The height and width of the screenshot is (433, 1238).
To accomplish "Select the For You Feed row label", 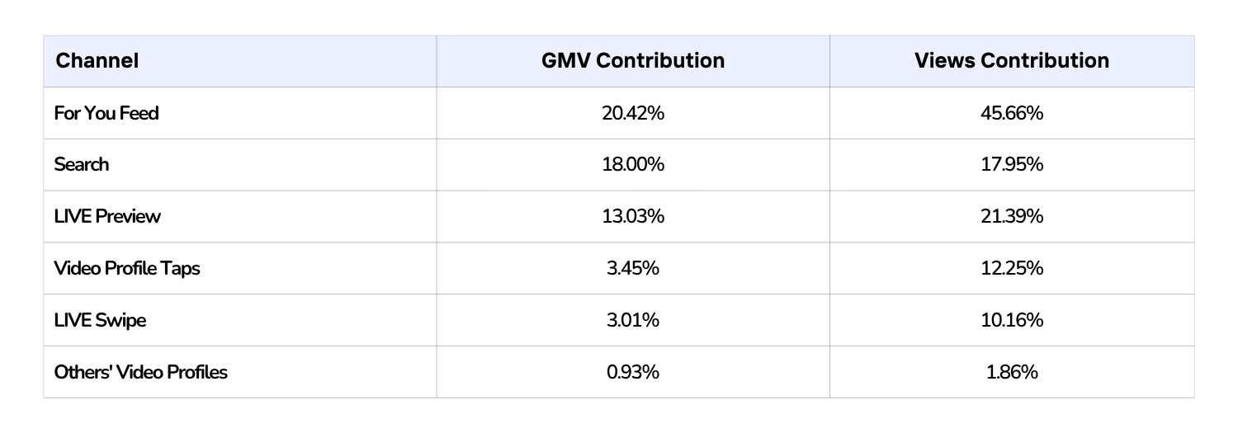I will coord(106,113).
